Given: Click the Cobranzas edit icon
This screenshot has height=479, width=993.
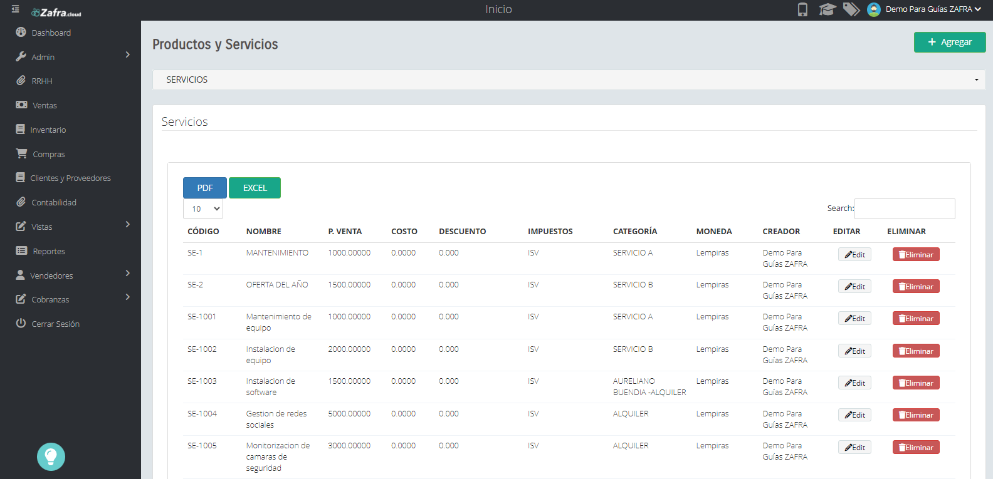Looking at the screenshot, I should (21, 299).
